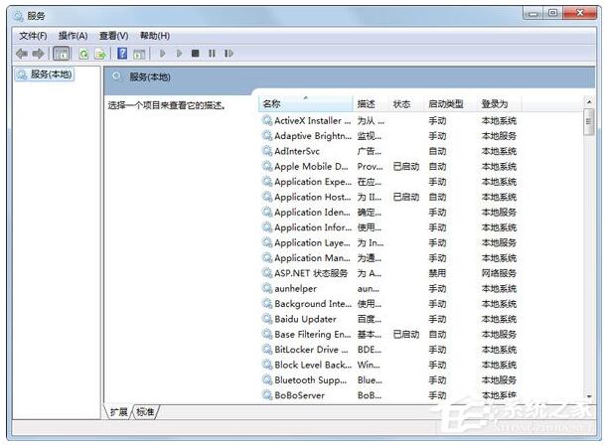
Task: Minimize the 服务 window
Action: click(533, 14)
